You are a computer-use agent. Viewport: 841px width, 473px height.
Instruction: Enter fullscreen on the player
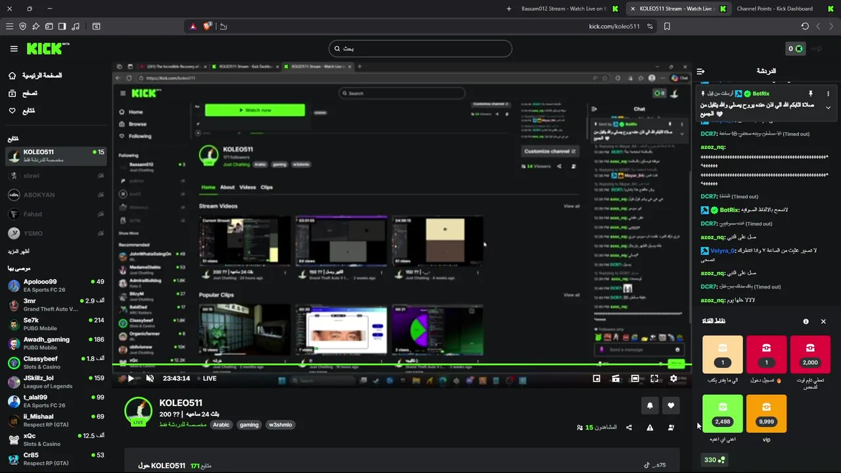click(654, 378)
